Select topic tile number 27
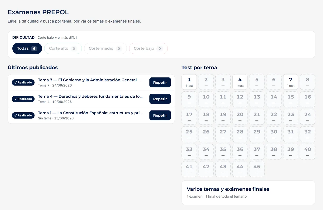The image size is (323, 210). (223, 134)
